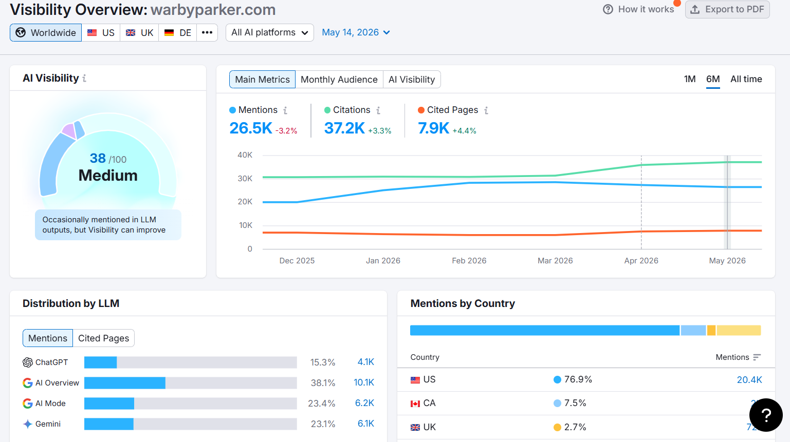Image resolution: width=790 pixels, height=442 pixels.
Task: Click the Apr 2026 dashed chart marker
Action: (x=641, y=202)
